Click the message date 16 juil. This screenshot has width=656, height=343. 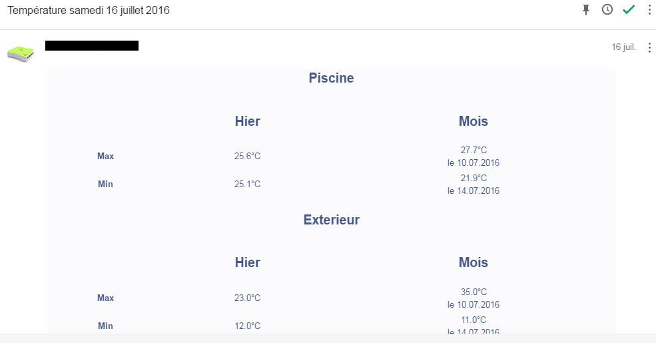623,47
